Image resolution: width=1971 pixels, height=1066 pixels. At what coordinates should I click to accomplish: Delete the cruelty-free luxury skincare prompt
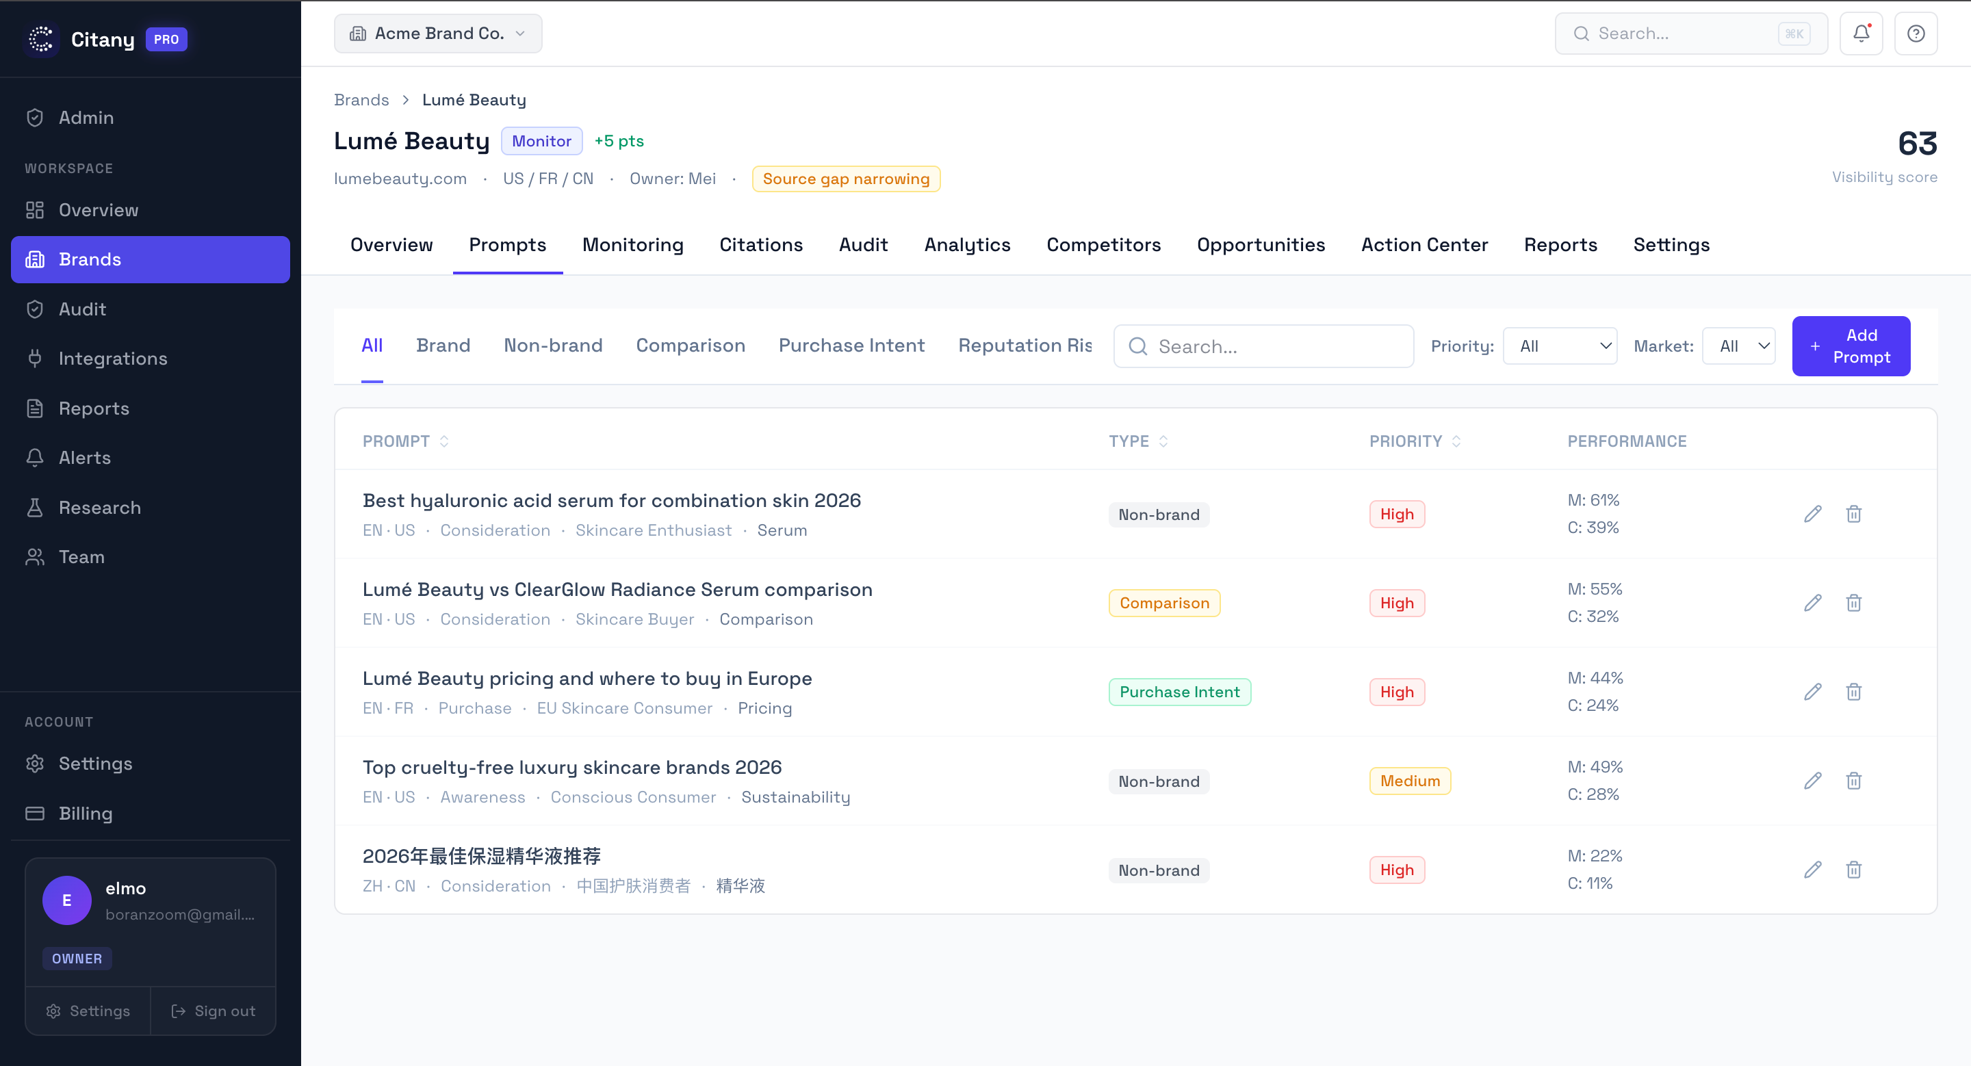pos(1853,781)
